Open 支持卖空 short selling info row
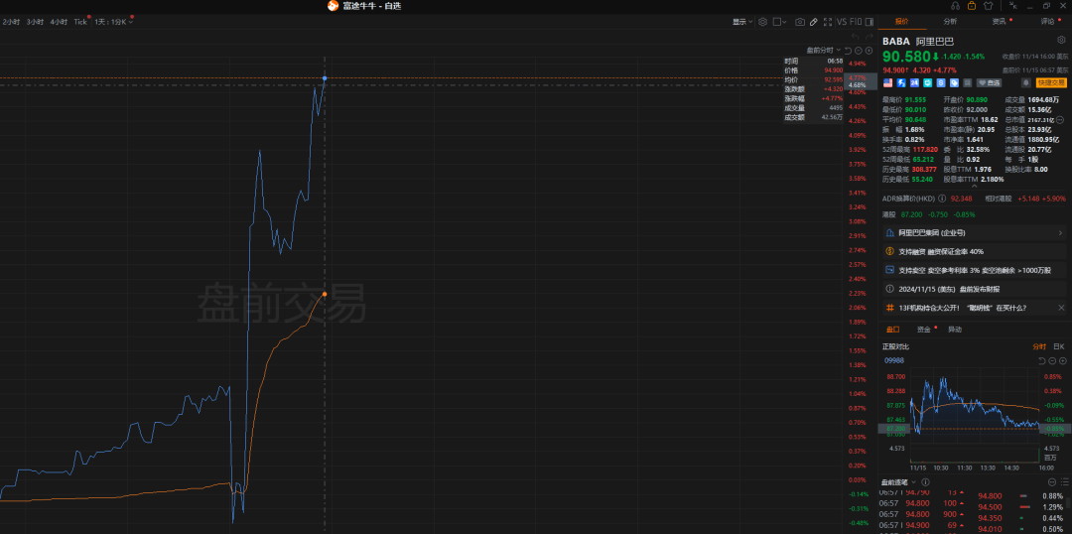The height and width of the screenshot is (534, 1072). [975, 270]
